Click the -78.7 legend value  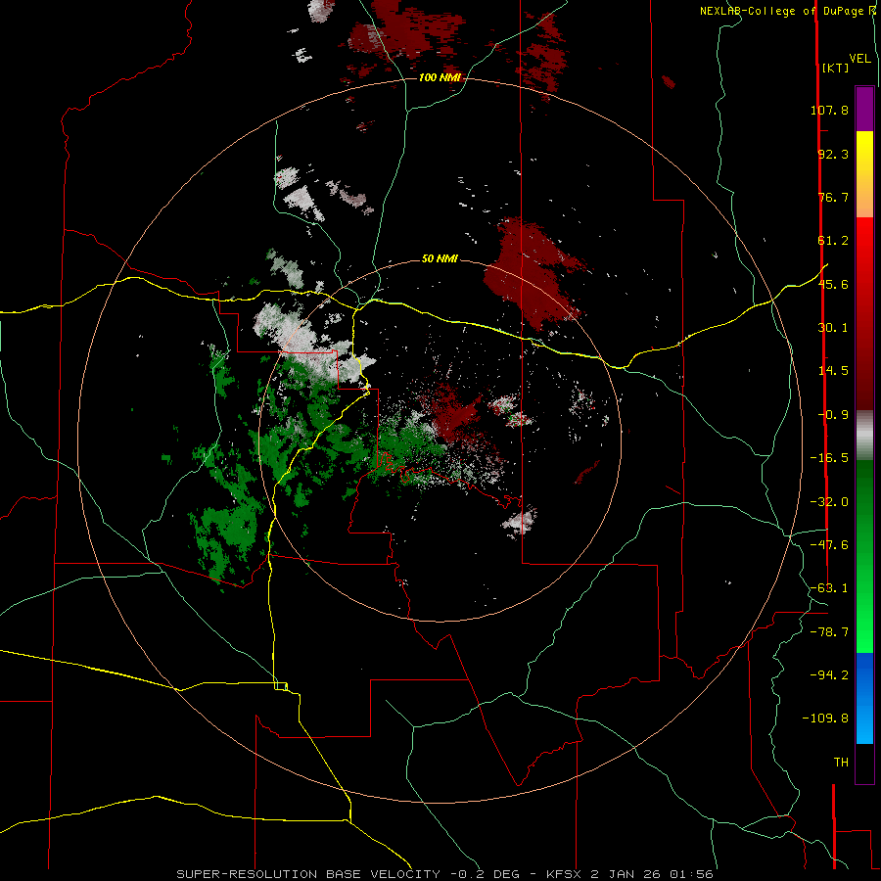pos(829,632)
